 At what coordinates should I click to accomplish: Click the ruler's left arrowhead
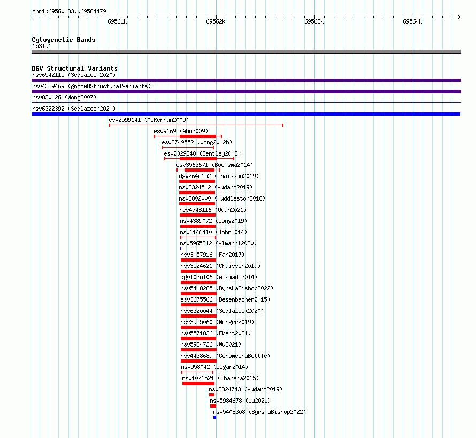33,17
